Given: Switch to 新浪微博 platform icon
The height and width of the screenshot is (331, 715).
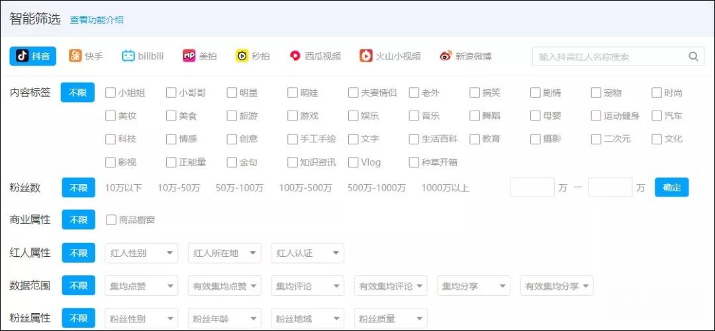Looking at the screenshot, I should (x=446, y=56).
